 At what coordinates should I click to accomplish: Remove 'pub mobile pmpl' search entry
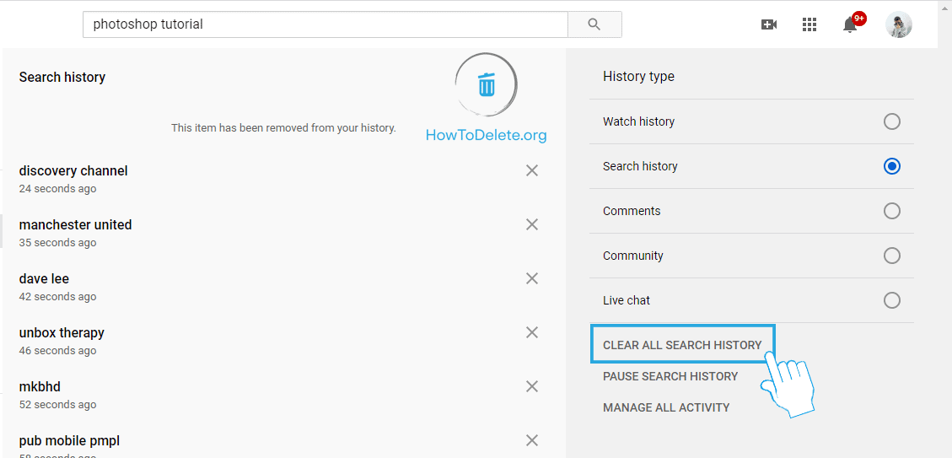pyautogui.click(x=532, y=440)
